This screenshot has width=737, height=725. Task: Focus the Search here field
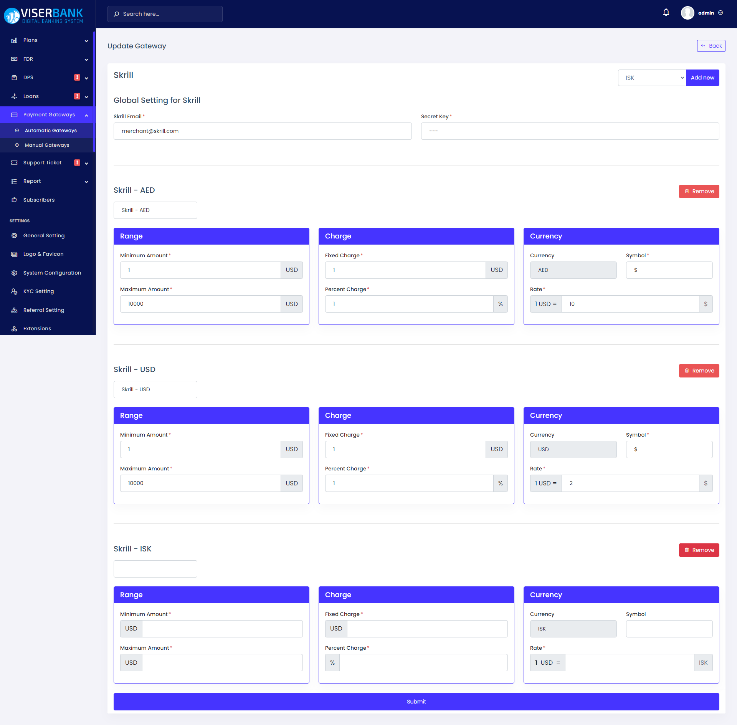click(x=165, y=14)
